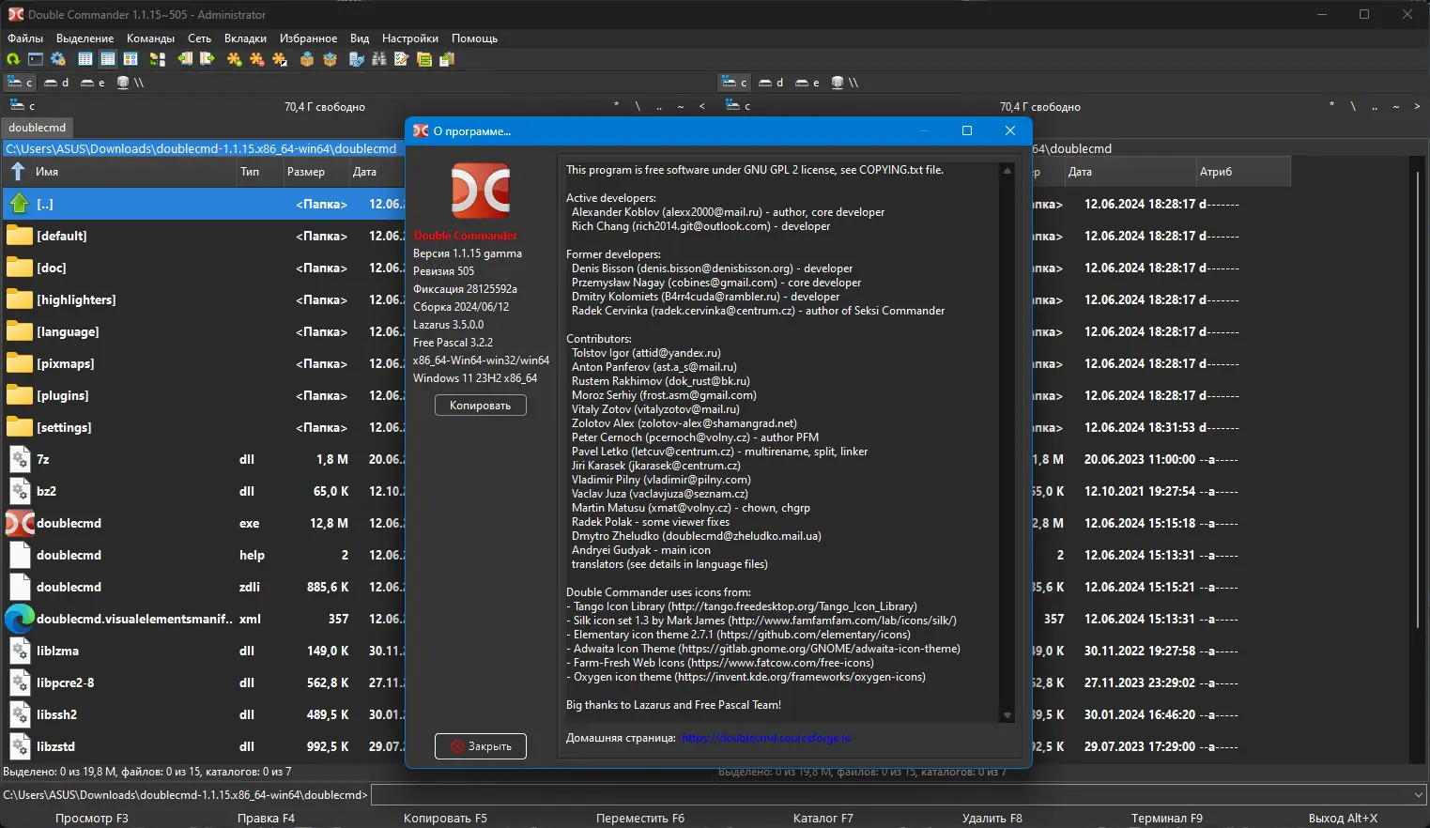Screen dimensions: 1430x828
Task: Click the extract files box icon
Action: tap(330, 59)
